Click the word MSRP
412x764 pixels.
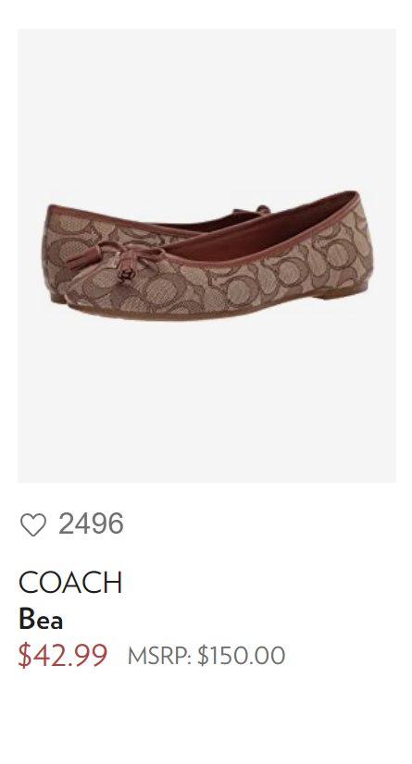(159, 656)
